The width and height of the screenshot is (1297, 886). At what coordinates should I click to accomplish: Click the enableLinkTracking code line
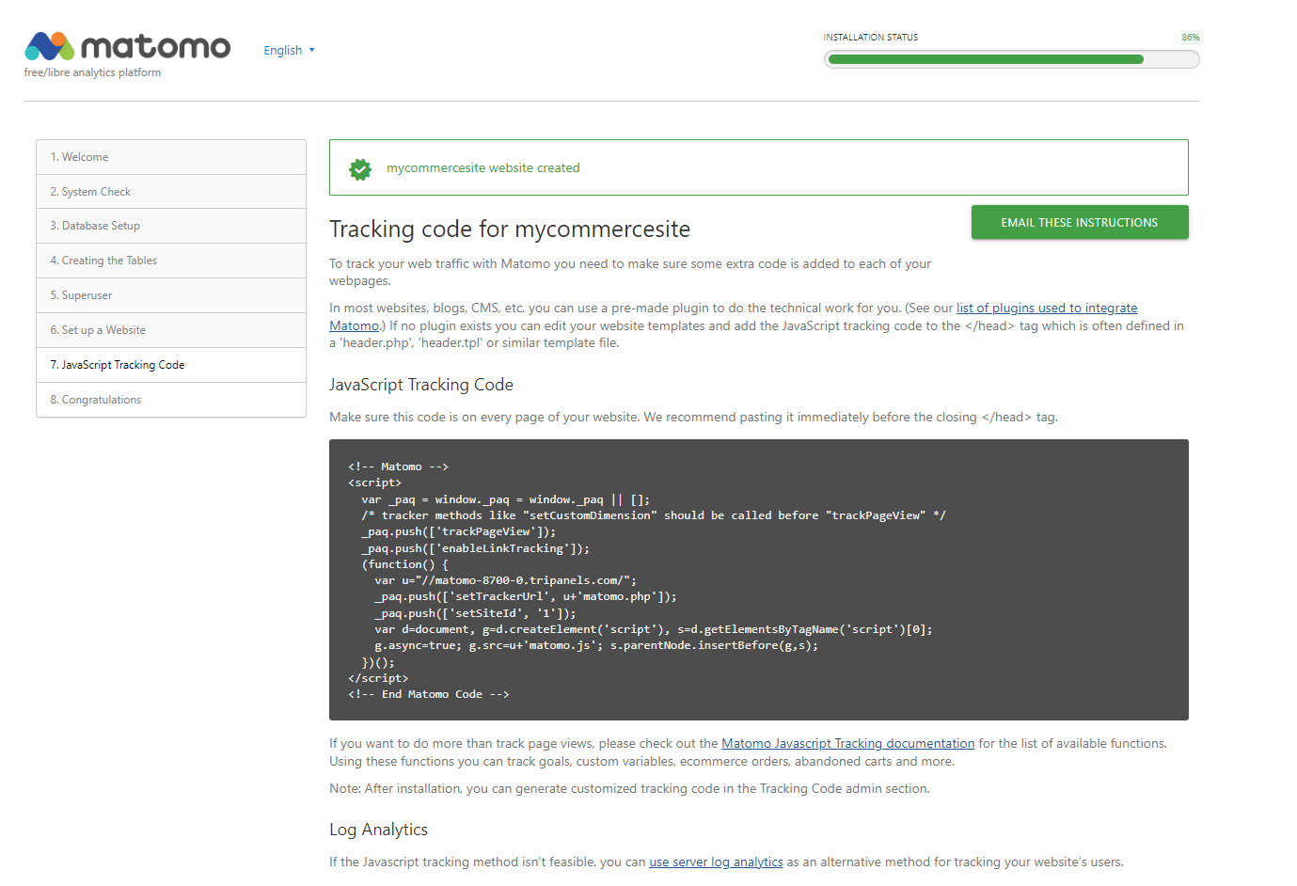(475, 548)
